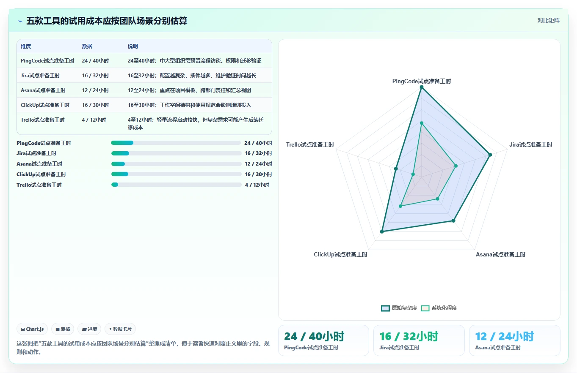Click the Jira label in the progress list
The image size is (577, 373).
point(36,153)
